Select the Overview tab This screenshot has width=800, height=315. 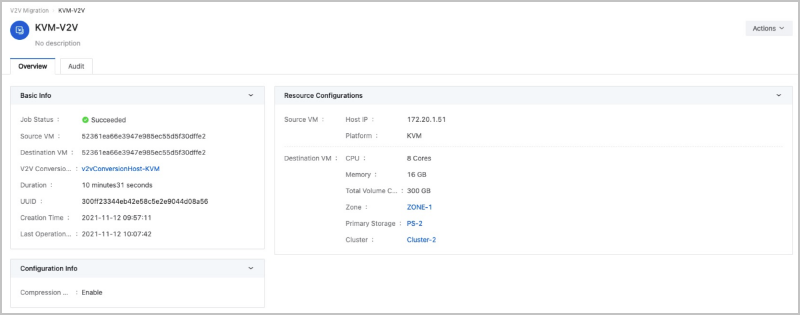(33, 67)
